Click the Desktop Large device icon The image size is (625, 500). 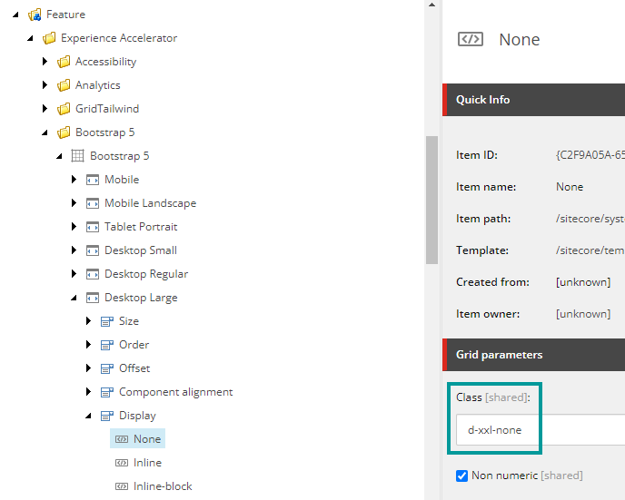click(93, 298)
